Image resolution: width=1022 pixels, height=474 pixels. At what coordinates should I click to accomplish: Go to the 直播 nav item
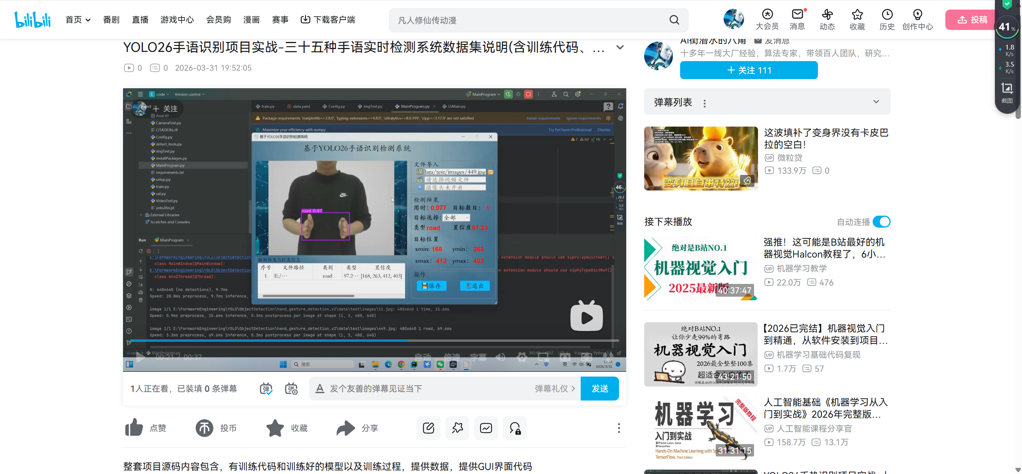pos(140,20)
